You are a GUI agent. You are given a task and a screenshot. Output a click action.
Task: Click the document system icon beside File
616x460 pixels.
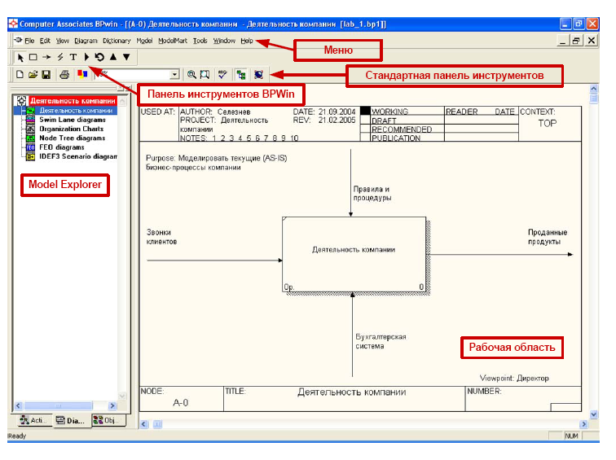tap(18, 41)
